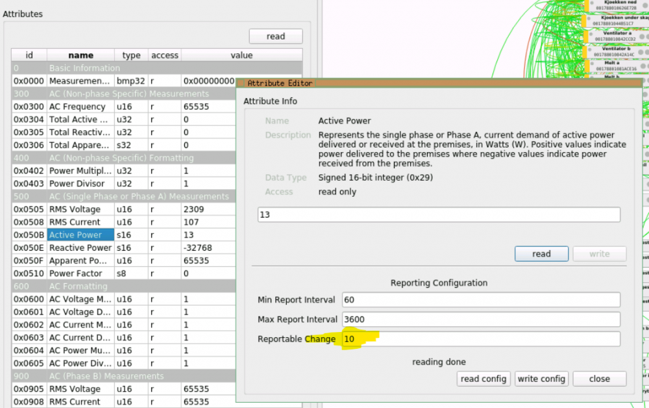Viewport: 649px width, 408px height.
Task: Select the Reactive Power attribute row
Action: coord(80,248)
